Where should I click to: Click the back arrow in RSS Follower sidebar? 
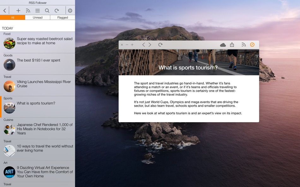point(5,10)
